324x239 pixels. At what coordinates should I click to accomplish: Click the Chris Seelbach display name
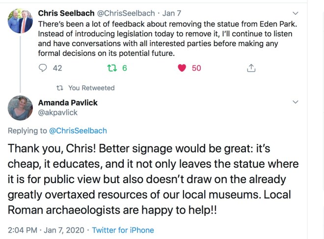(x=68, y=13)
